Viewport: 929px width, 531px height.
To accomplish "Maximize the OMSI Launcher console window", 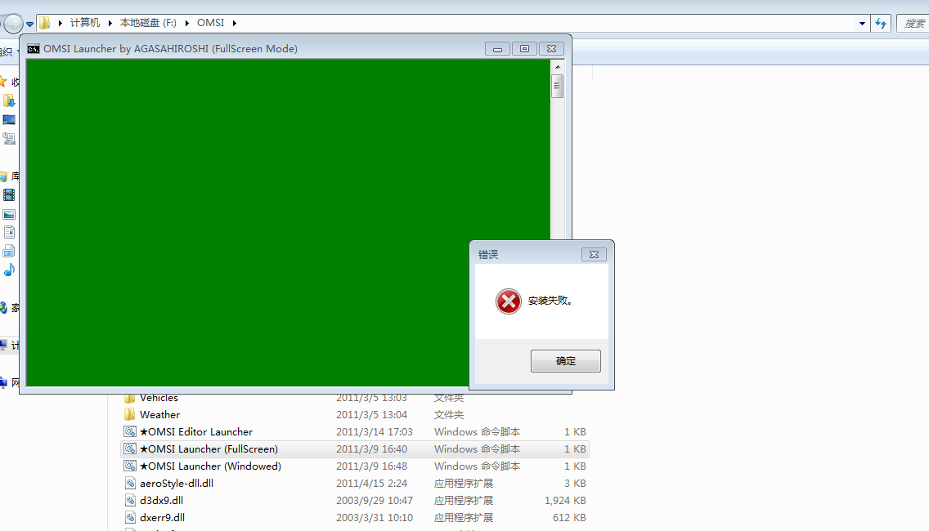I will 524,49.
